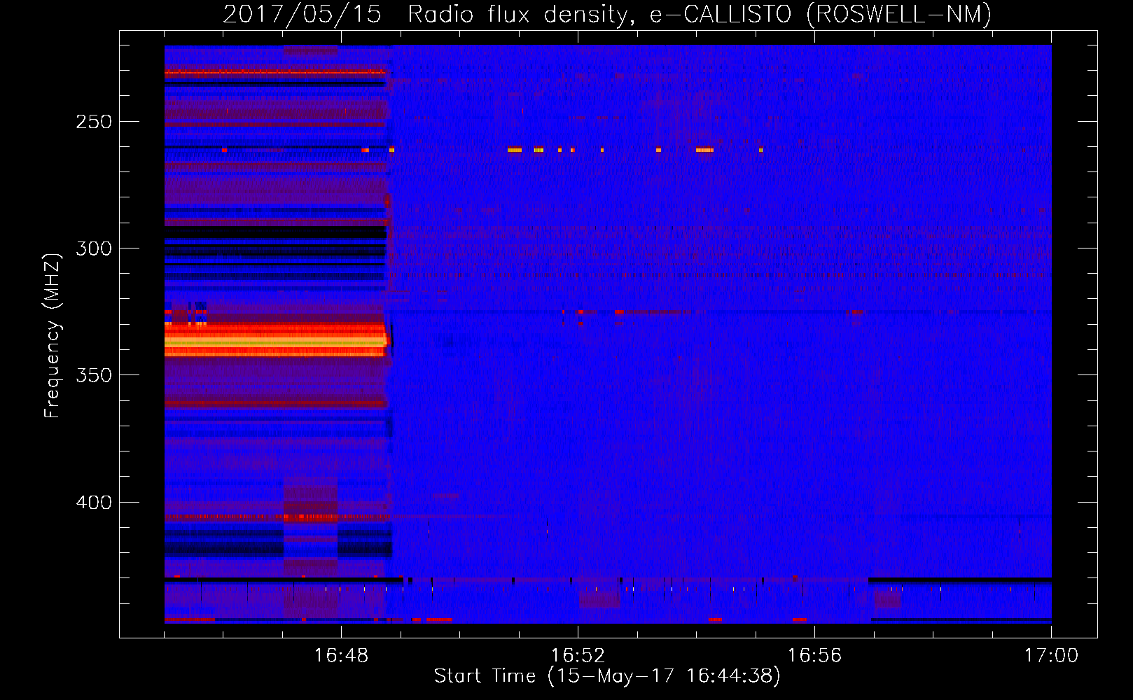
Task: Click the 'Start Time (15-May-17 16:44:38)' label
Action: pyautogui.click(x=607, y=676)
